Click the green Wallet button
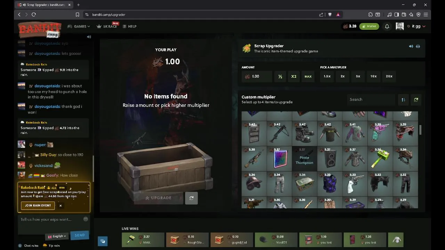This screenshot has height=250, width=445. click(369, 26)
